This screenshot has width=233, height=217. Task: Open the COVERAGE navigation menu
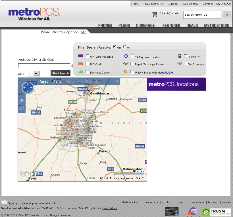[x=145, y=25]
